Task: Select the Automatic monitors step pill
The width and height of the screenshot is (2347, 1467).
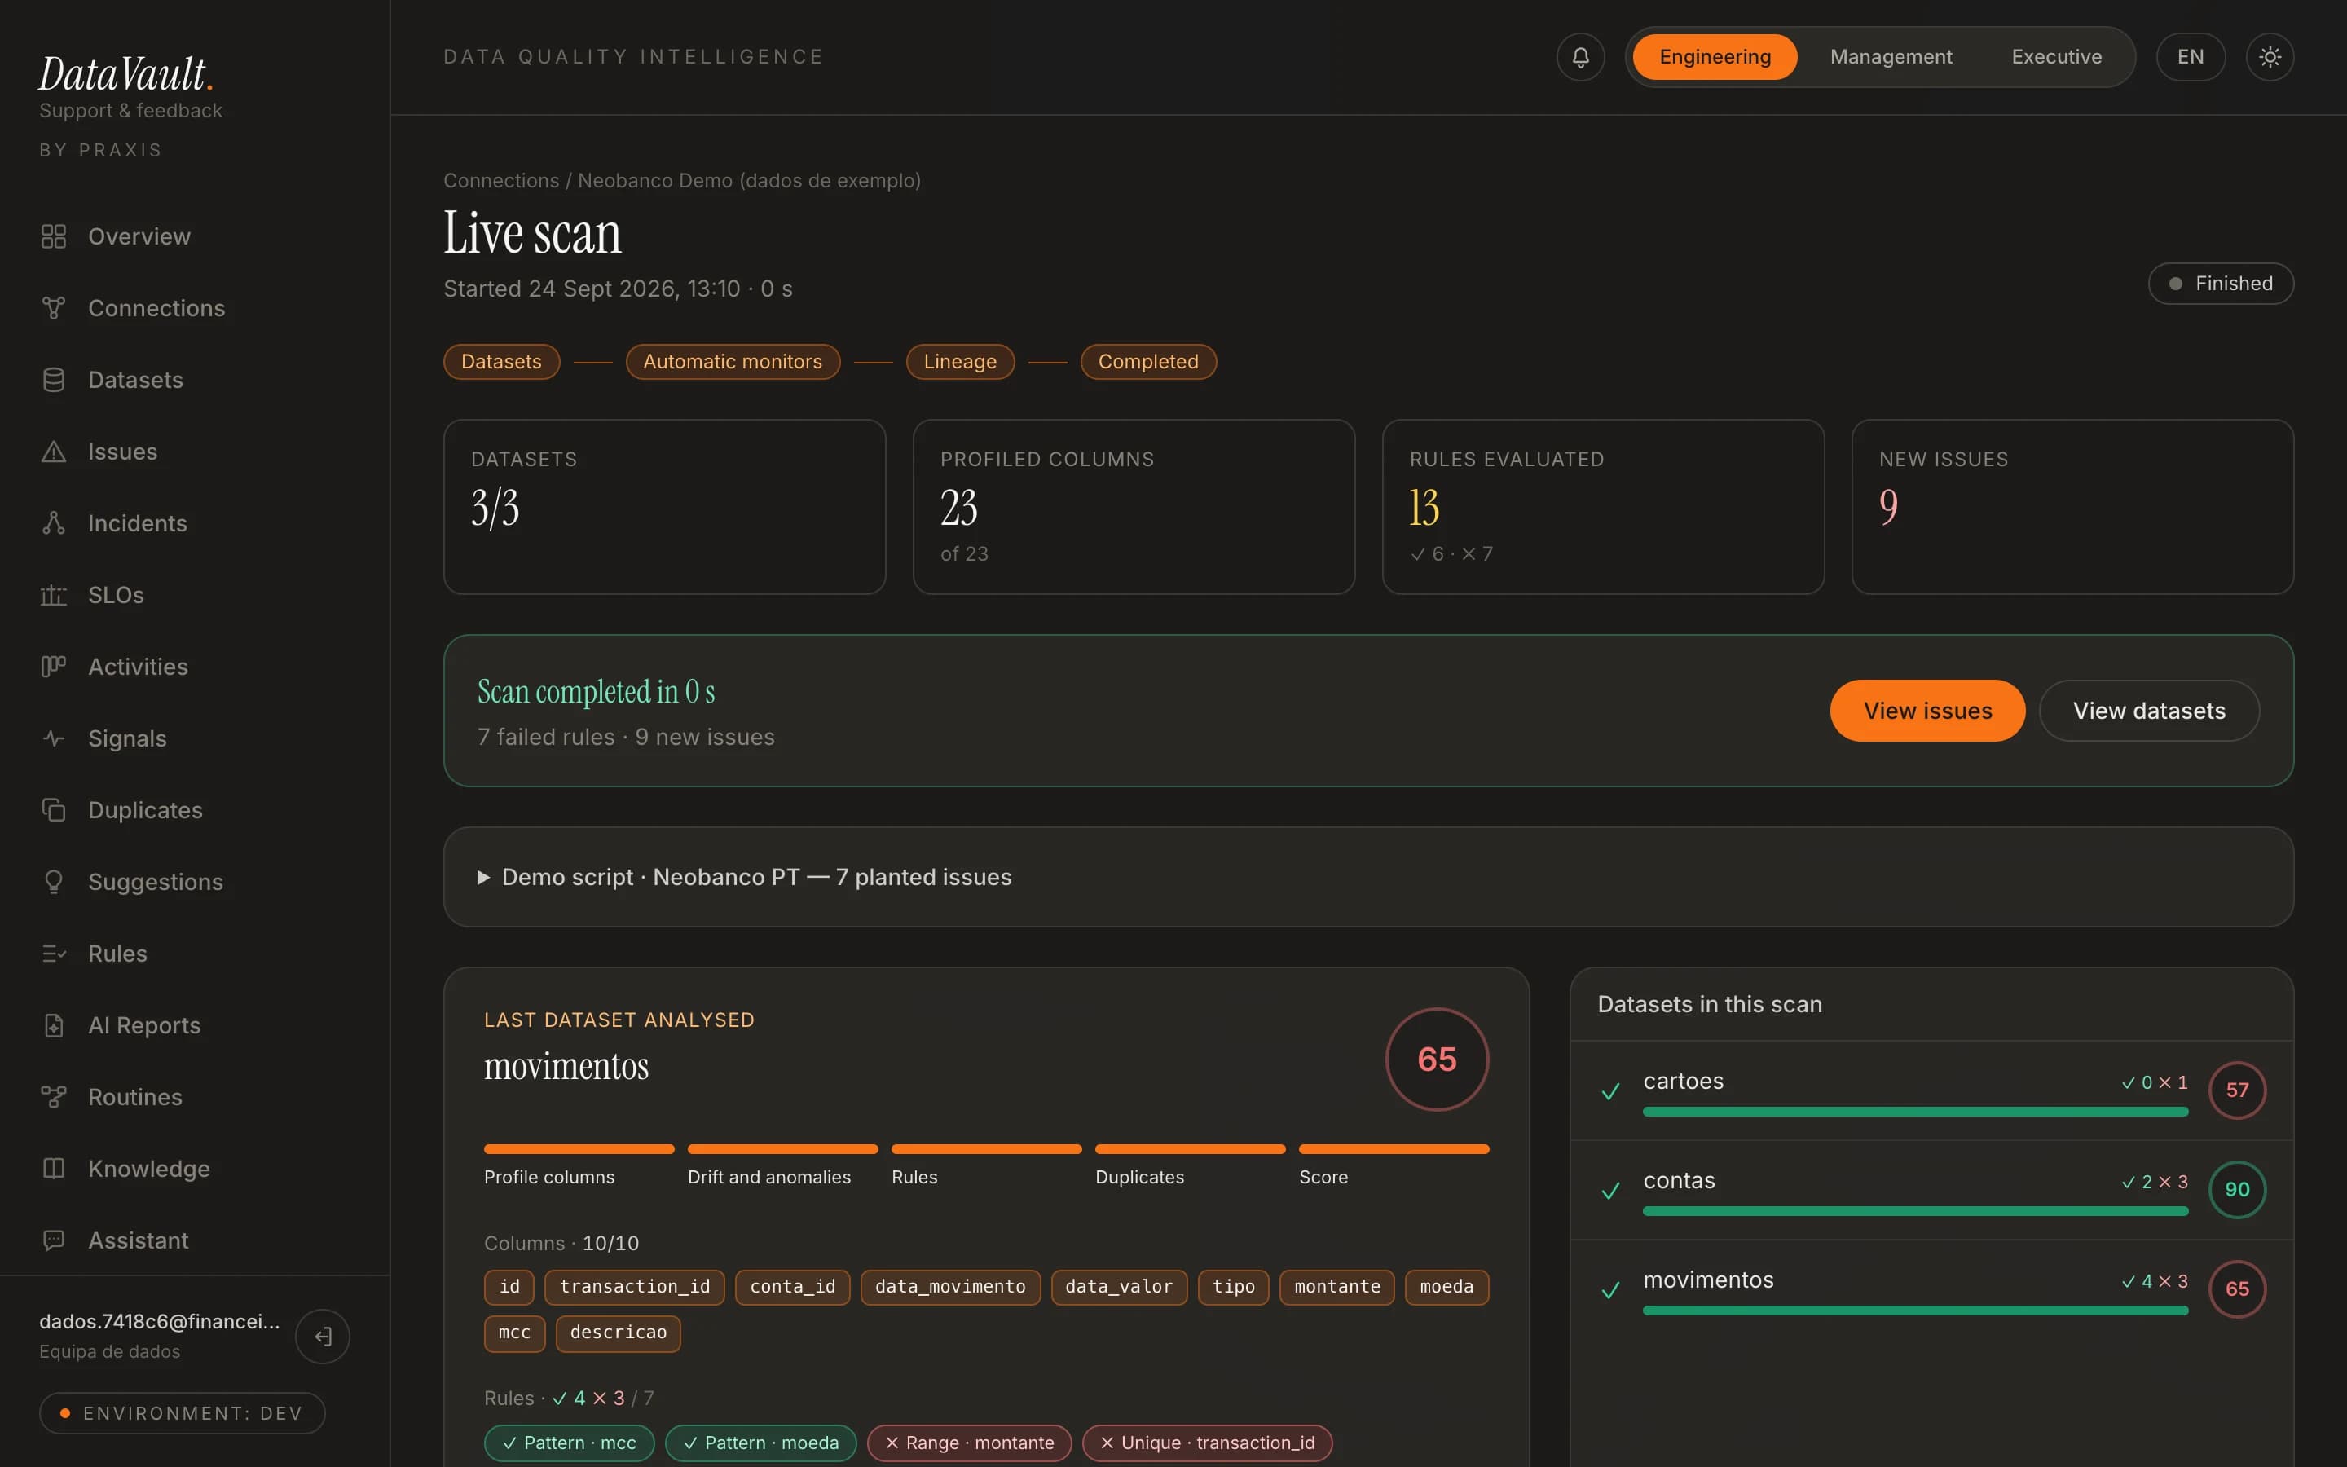Action: 733,362
